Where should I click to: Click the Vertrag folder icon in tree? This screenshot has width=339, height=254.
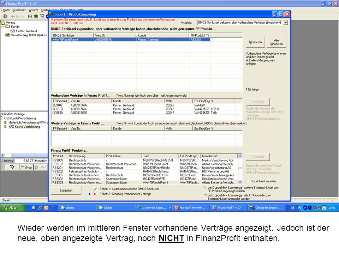3,23
